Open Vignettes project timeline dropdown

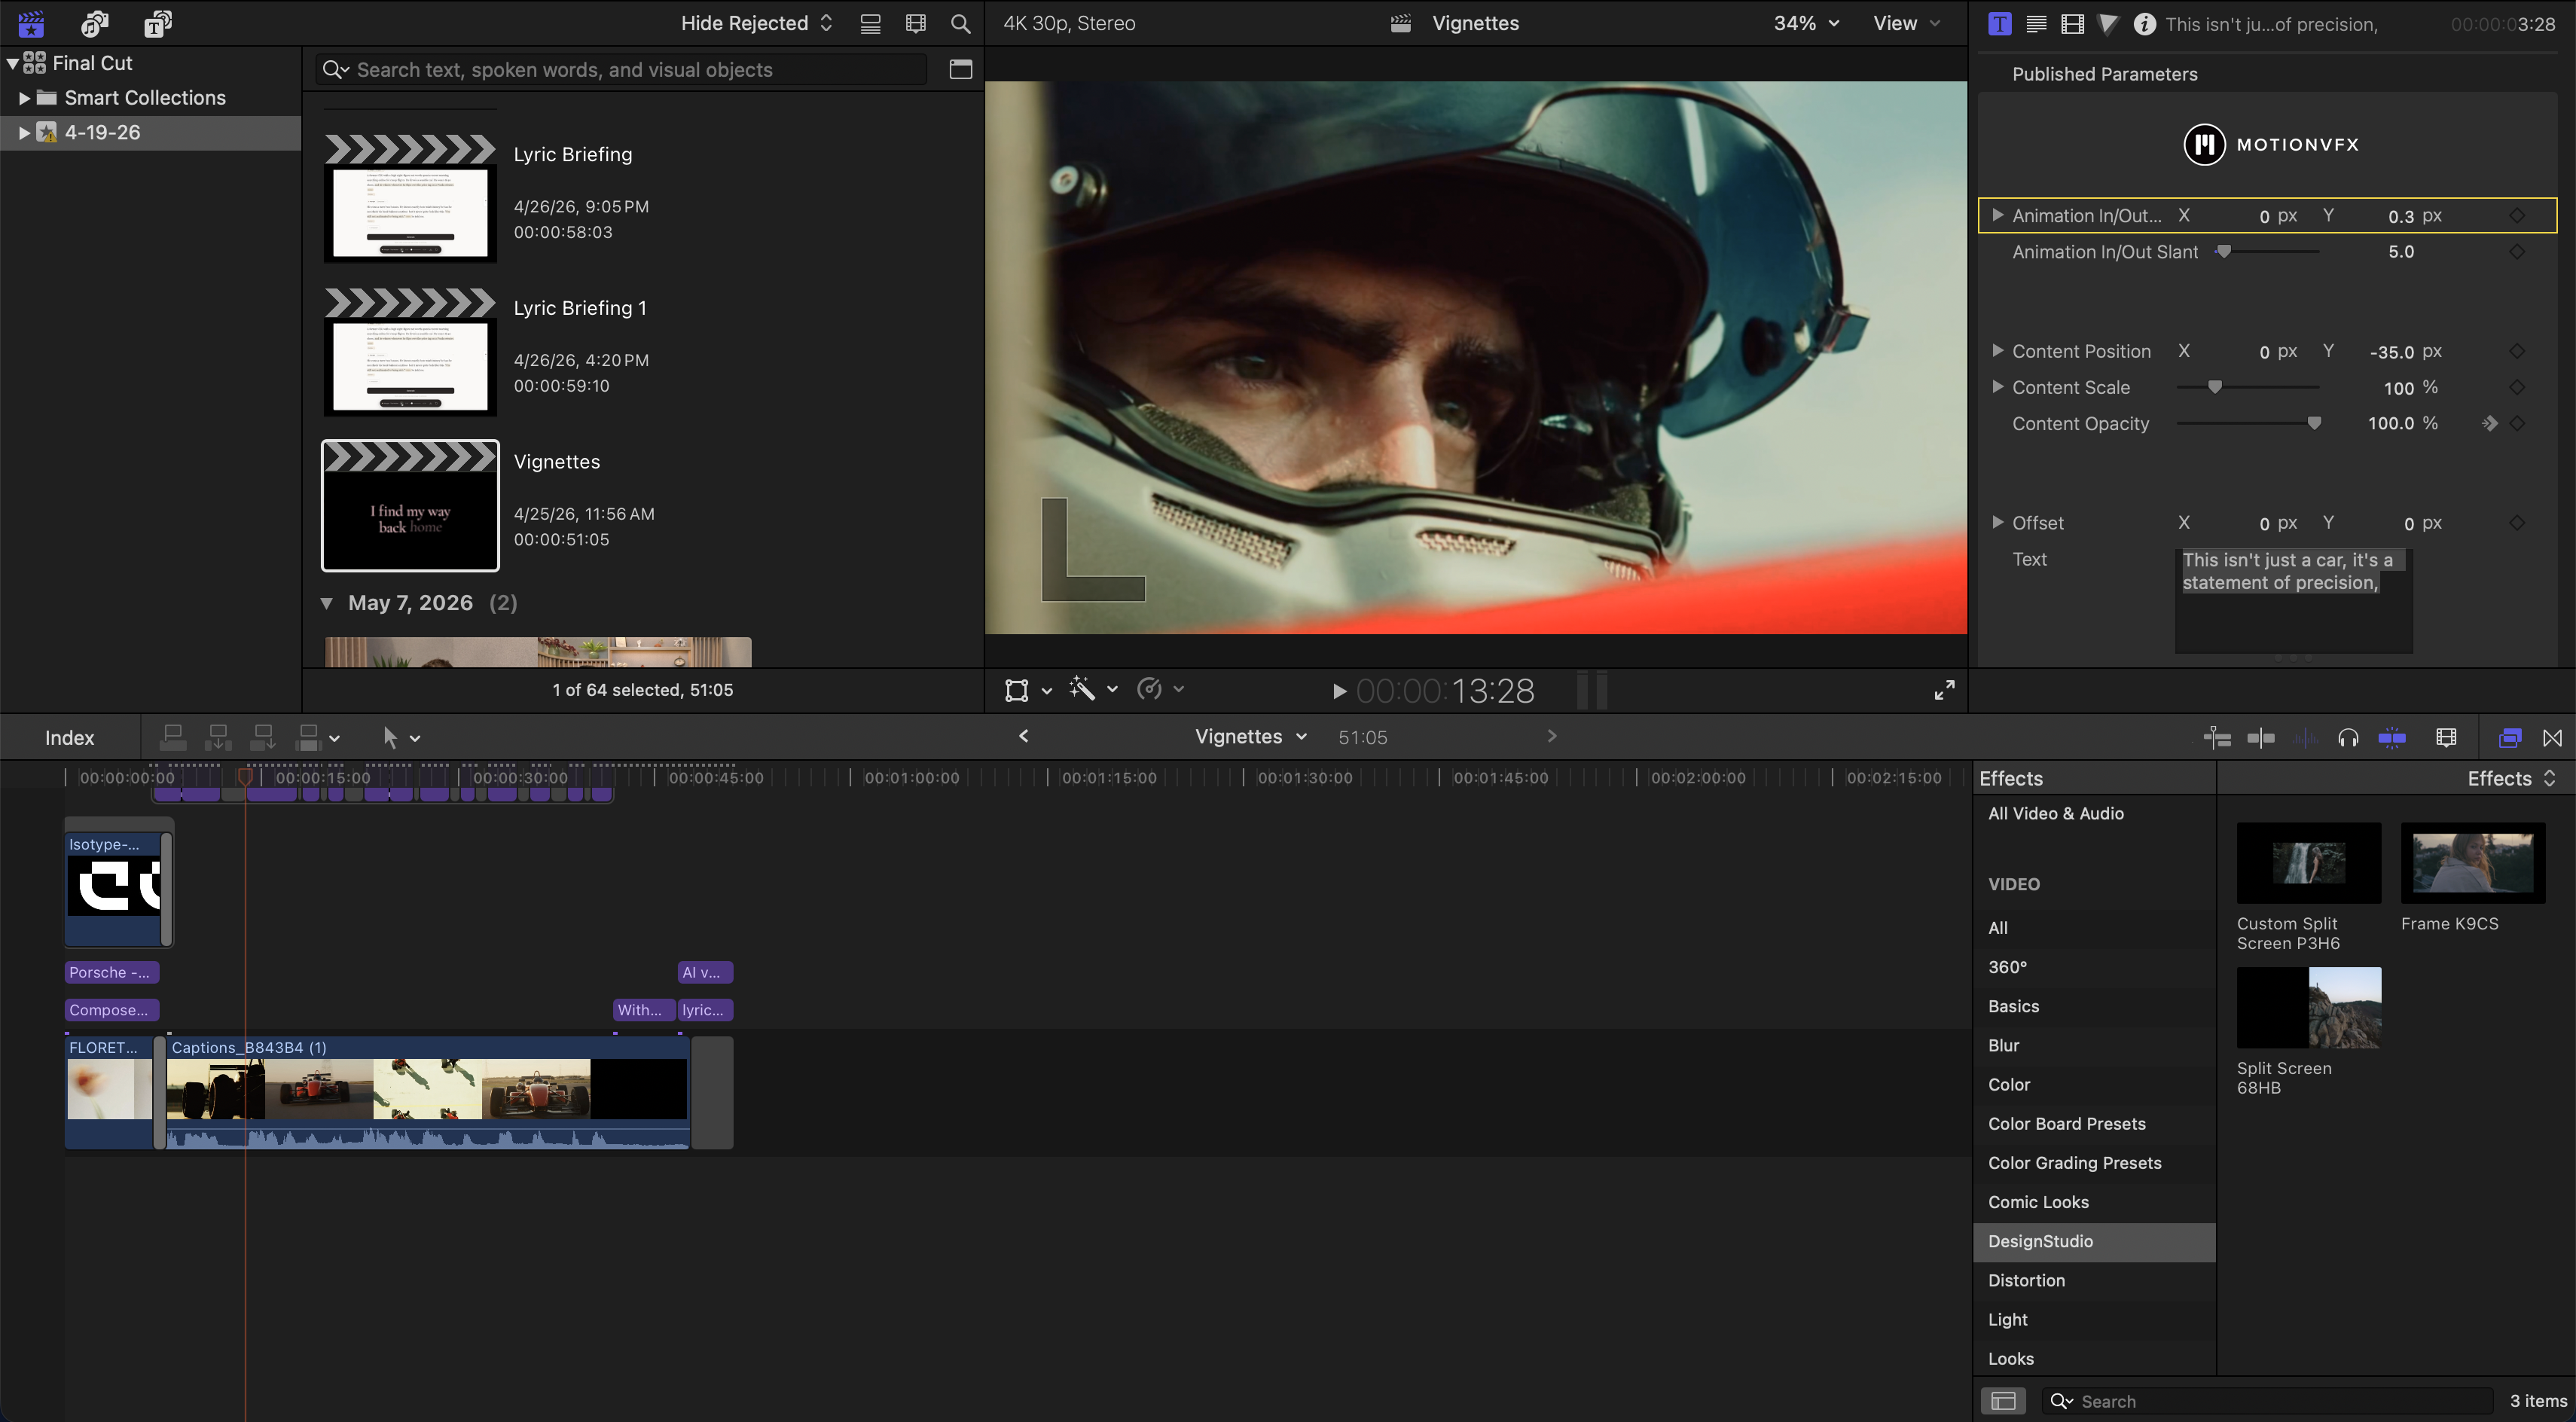(1251, 737)
